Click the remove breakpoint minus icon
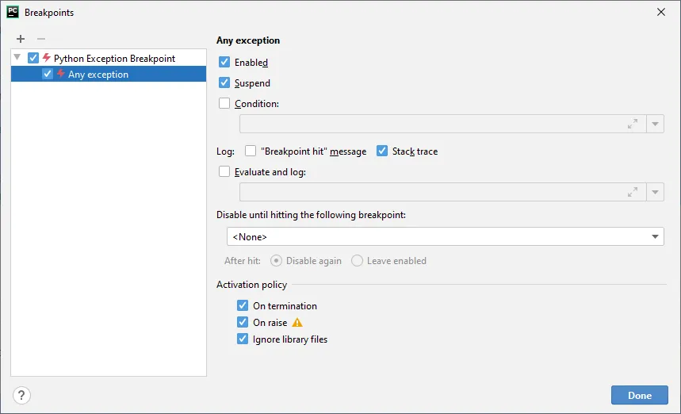The width and height of the screenshot is (681, 414). point(41,39)
